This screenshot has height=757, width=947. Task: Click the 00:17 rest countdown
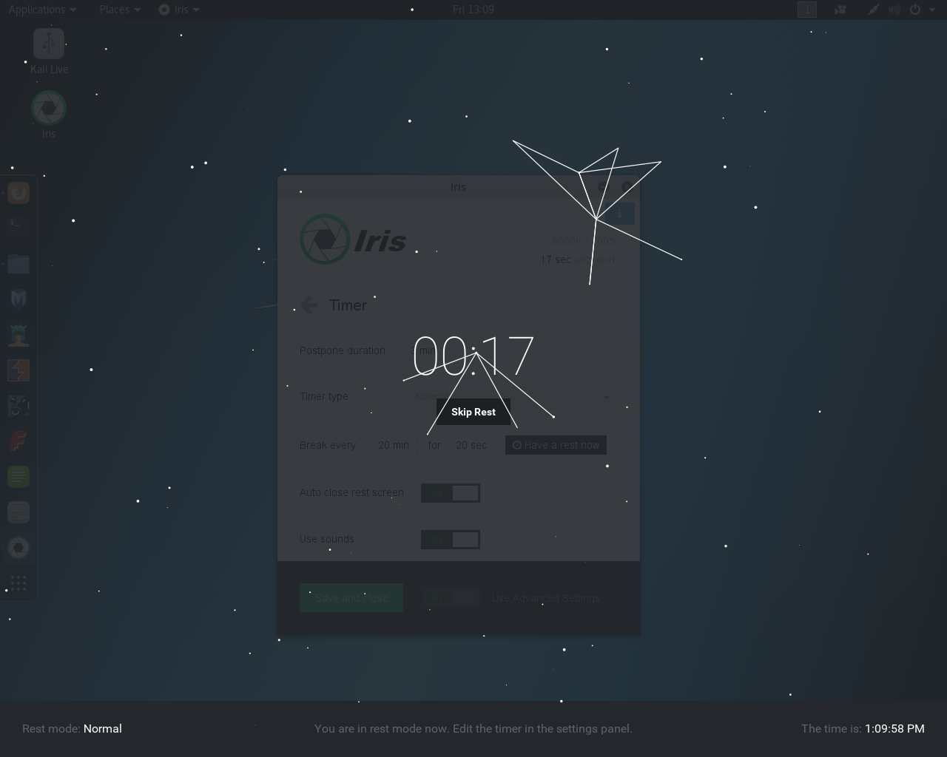pos(473,357)
